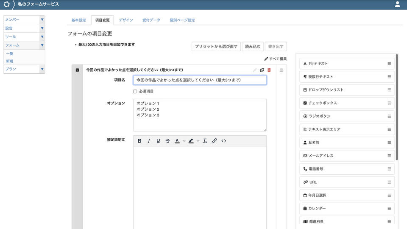Add the チェックボックス field type
407x229 pixels.
point(347,103)
